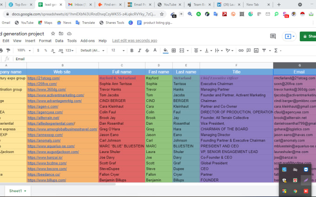Open a new browser tab

point(279,5)
